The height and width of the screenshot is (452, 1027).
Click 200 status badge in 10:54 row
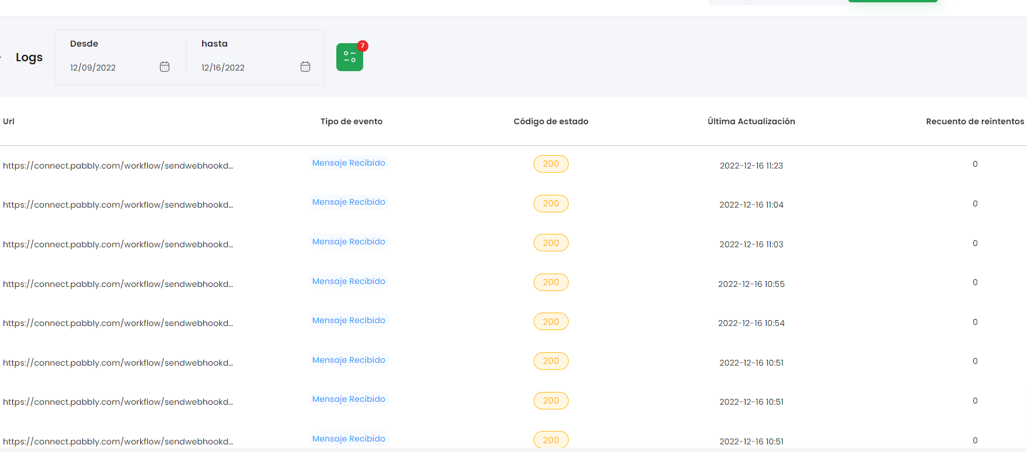(x=551, y=321)
